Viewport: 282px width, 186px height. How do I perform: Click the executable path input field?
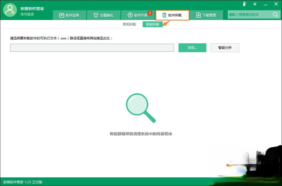click(x=92, y=48)
